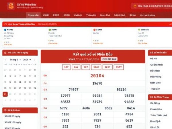Open Lịch mở thưởng nav tab
172x129 pixels.
coord(147,15)
